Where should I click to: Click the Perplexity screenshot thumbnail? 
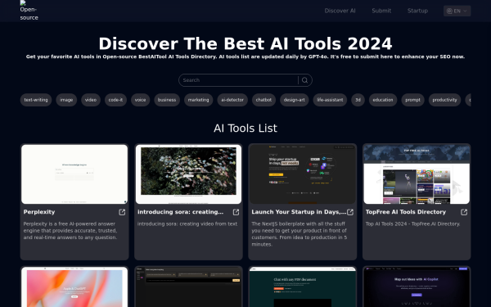(74, 174)
